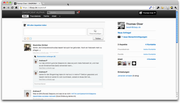Switch to the Familie aspect tab
The image size is (180, 103).
46,16
